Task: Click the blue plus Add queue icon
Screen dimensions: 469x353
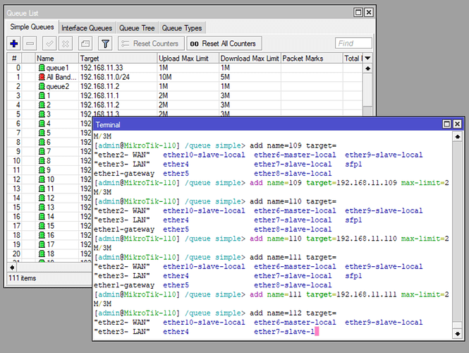Action: click(14, 44)
